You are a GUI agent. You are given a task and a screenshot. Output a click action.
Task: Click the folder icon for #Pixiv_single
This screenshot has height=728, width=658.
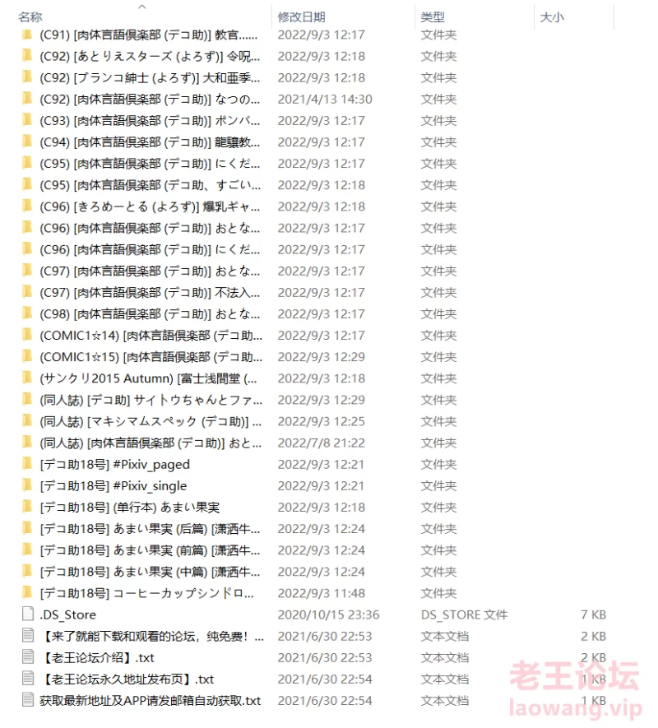(27, 485)
